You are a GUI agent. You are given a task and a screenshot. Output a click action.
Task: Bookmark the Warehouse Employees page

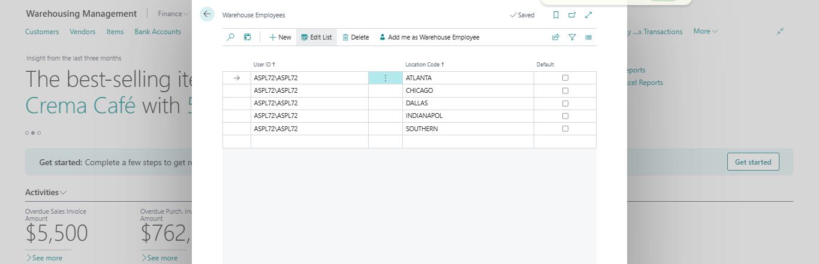coord(556,15)
